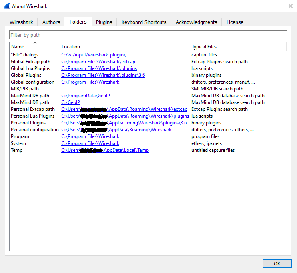Select the Temp name cell

(x=16, y=150)
